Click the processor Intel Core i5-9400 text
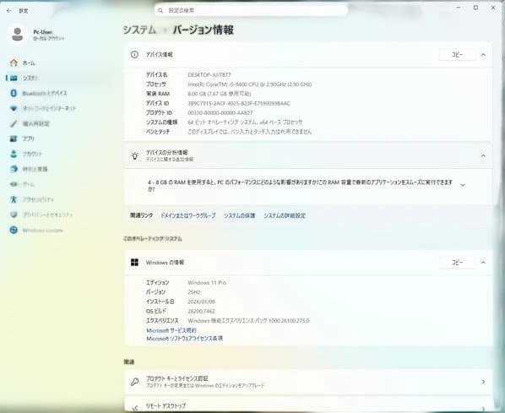The width and height of the screenshot is (505, 413). pyautogui.click(x=250, y=84)
